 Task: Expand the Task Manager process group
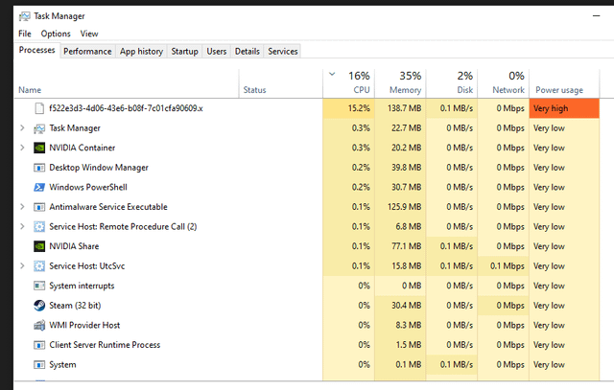[x=22, y=127]
